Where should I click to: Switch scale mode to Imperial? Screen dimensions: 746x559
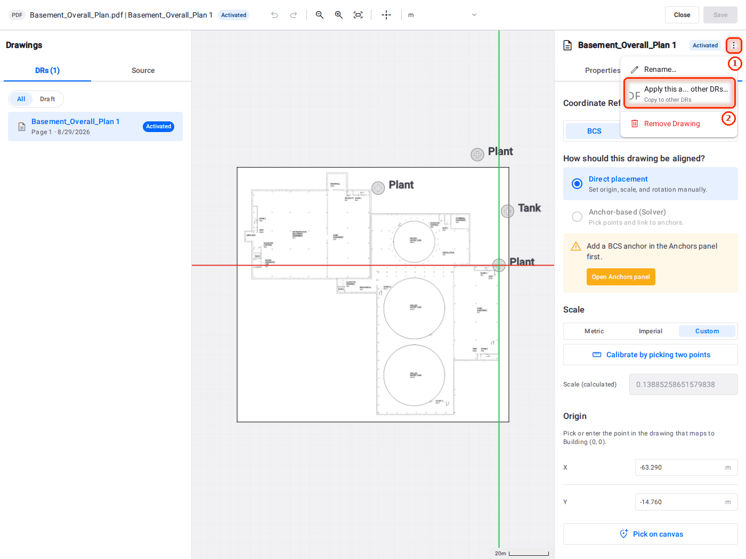tap(651, 331)
